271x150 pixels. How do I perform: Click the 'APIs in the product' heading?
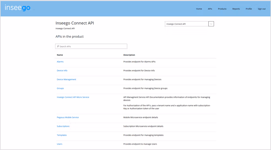click(x=70, y=36)
